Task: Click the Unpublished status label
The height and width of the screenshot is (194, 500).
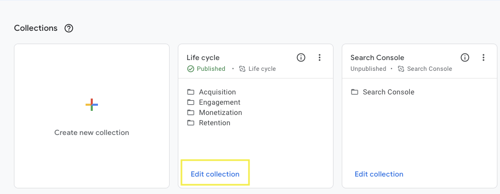Action: [369, 69]
